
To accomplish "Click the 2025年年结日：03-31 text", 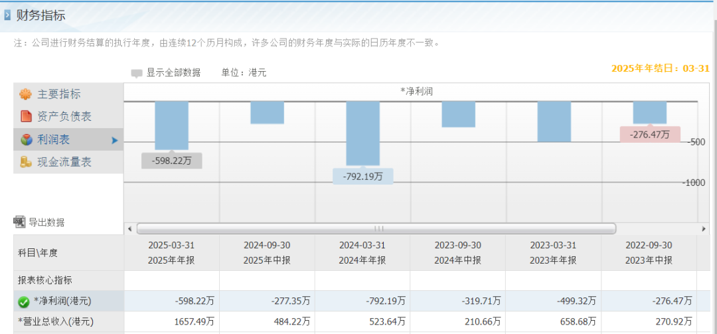I will coord(661,68).
